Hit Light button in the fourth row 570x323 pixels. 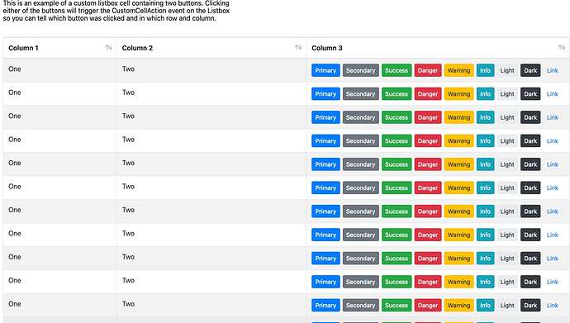[507, 141]
